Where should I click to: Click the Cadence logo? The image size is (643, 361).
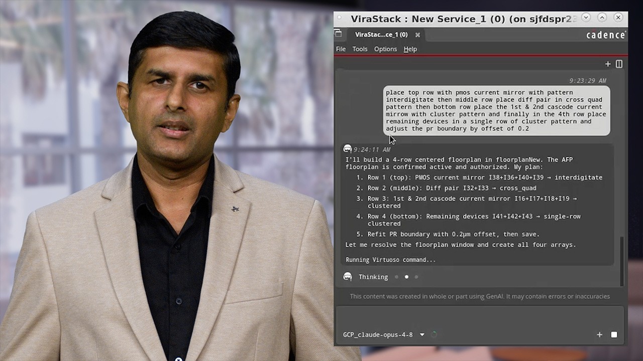click(606, 35)
